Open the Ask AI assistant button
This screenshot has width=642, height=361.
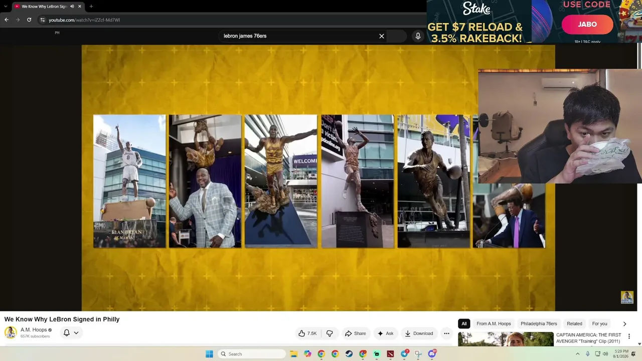[385, 333]
